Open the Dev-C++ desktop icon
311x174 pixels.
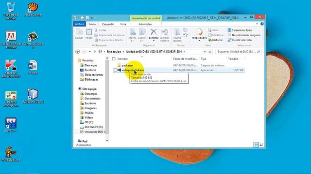pyautogui.click(x=11, y=125)
